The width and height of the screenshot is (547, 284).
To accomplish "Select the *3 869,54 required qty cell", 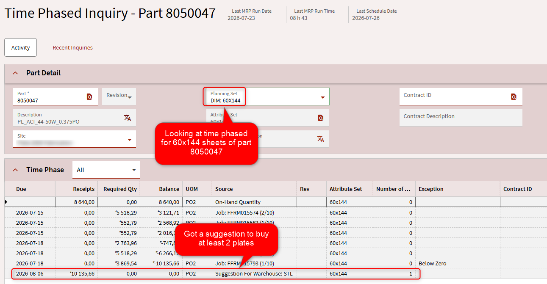I will [x=119, y=263].
